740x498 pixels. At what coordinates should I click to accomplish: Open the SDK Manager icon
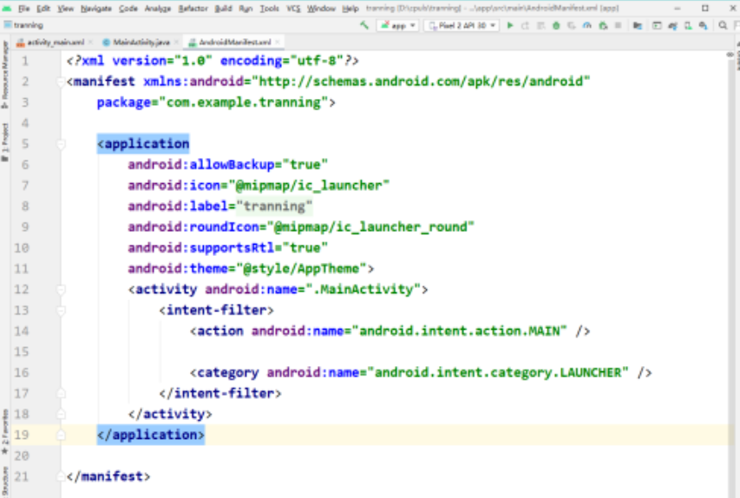coord(704,25)
